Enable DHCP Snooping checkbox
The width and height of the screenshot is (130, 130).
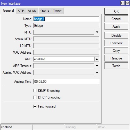(x=35, y=97)
